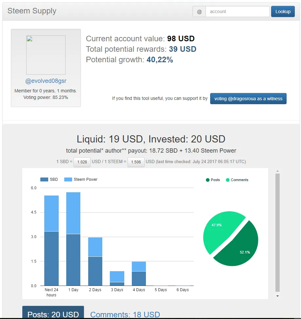This screenshot has height=319, width=301.
Task: Click the '40,22%' potential growth value
Action: pyautogui.click(x=160, y=60)
